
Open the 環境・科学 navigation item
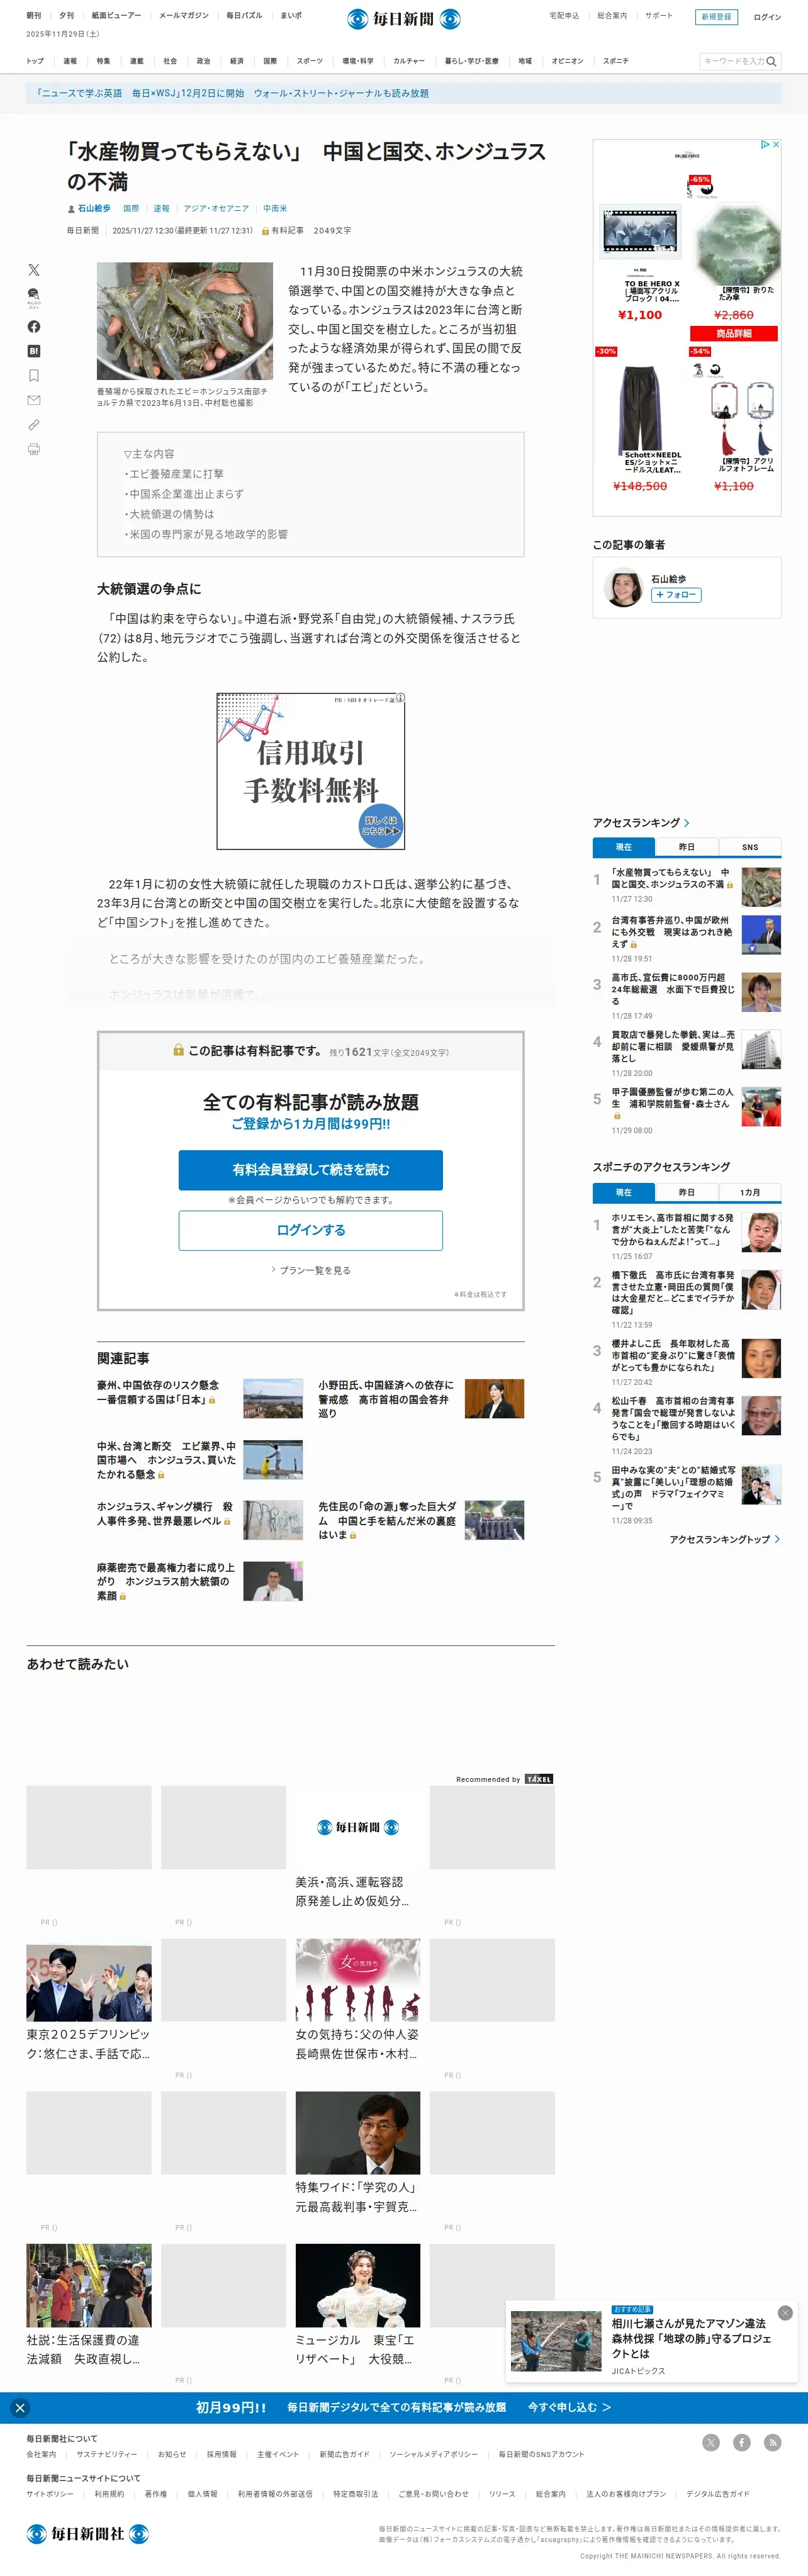coord(358,61)
